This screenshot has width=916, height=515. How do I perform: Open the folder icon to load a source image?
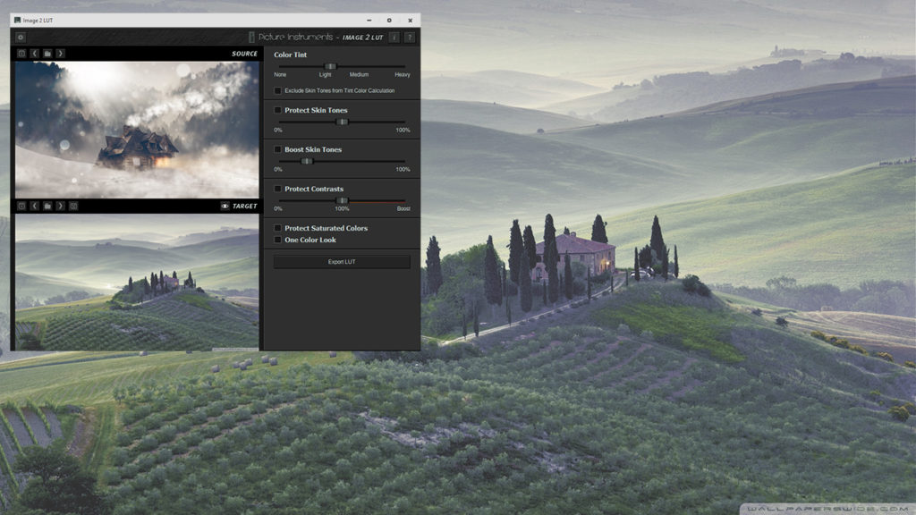tap(47, 53)
